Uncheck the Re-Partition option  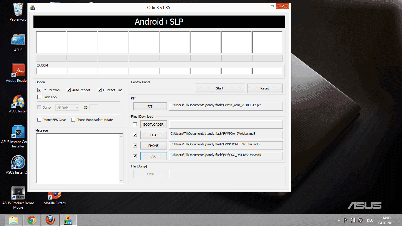click(x=39, y=90)
